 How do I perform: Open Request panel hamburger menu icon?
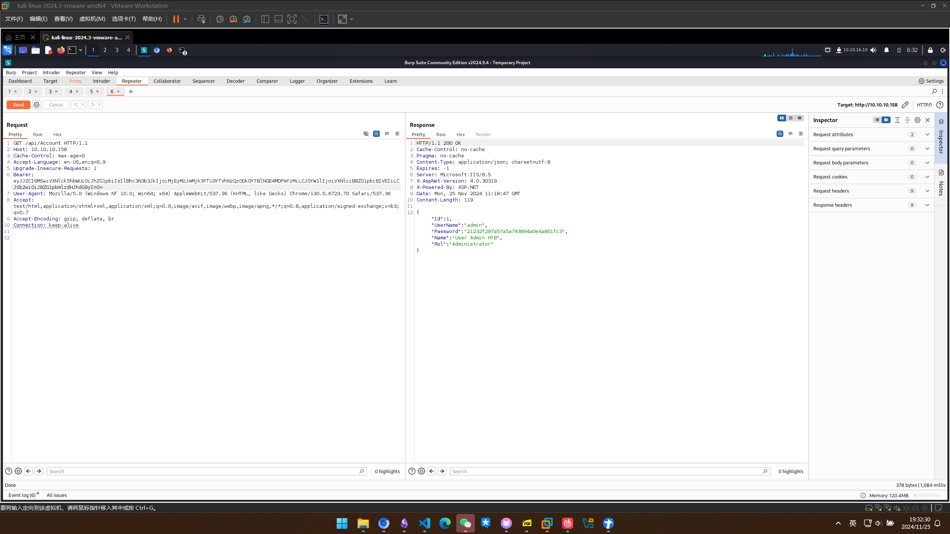(397, 134)
